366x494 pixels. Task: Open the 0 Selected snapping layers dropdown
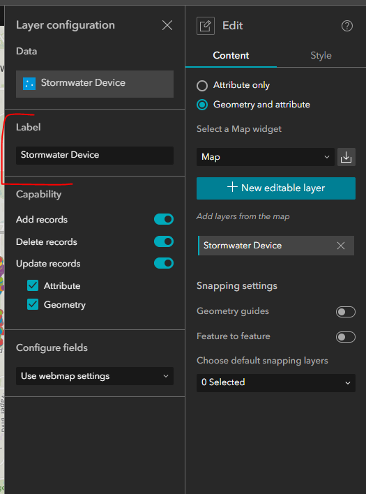(276, 383)
